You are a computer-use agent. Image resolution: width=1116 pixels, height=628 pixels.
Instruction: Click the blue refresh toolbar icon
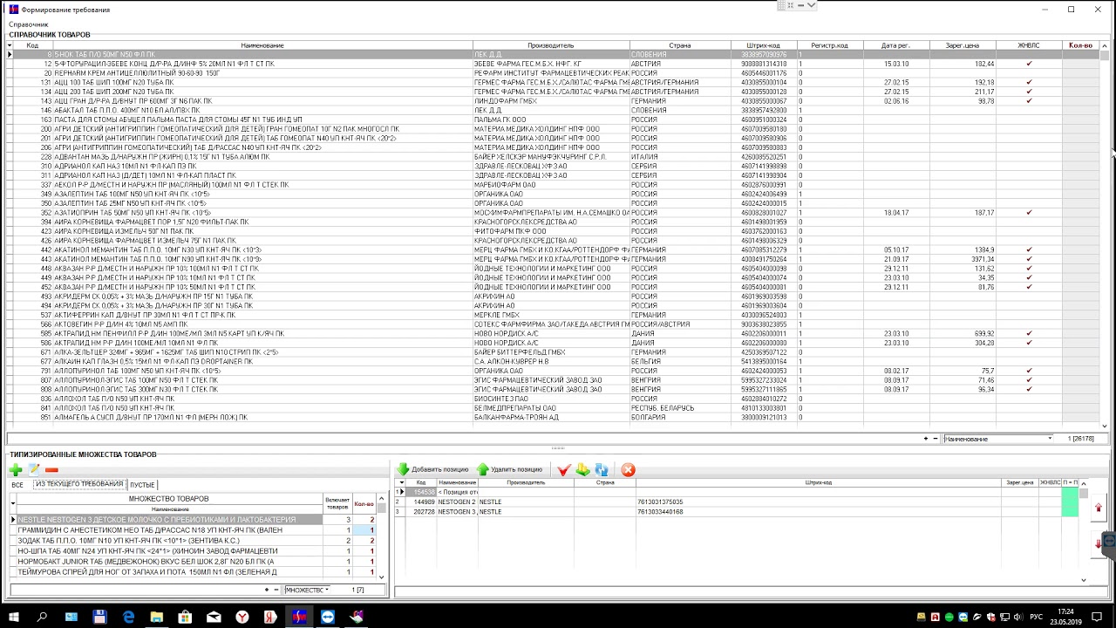(602, 470)
